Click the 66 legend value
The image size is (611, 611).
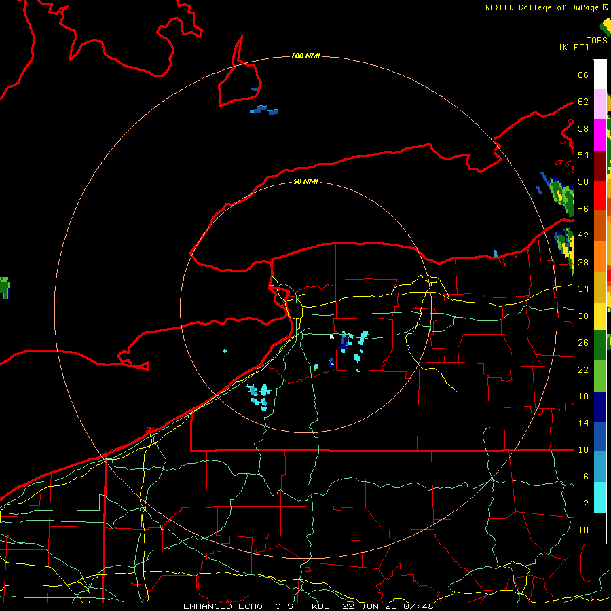583,75
